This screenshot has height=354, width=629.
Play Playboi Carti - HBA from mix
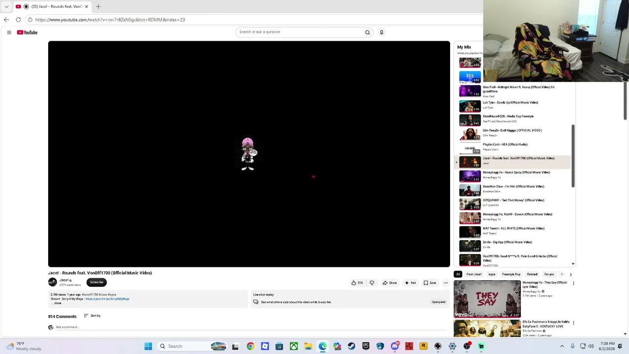(514, 147)
